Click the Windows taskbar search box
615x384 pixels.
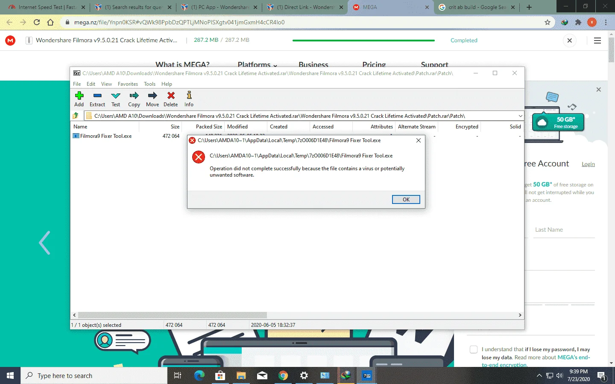94,375
